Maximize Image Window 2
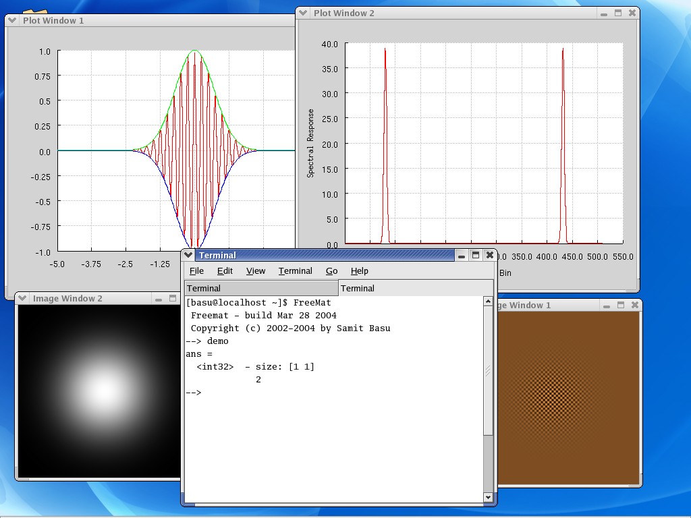Image resolution: width=691 pixels, height=518 pixels. click(173, 298)
